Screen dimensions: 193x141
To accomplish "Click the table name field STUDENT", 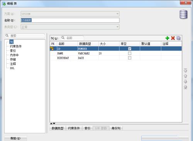I will pos(70,20).
